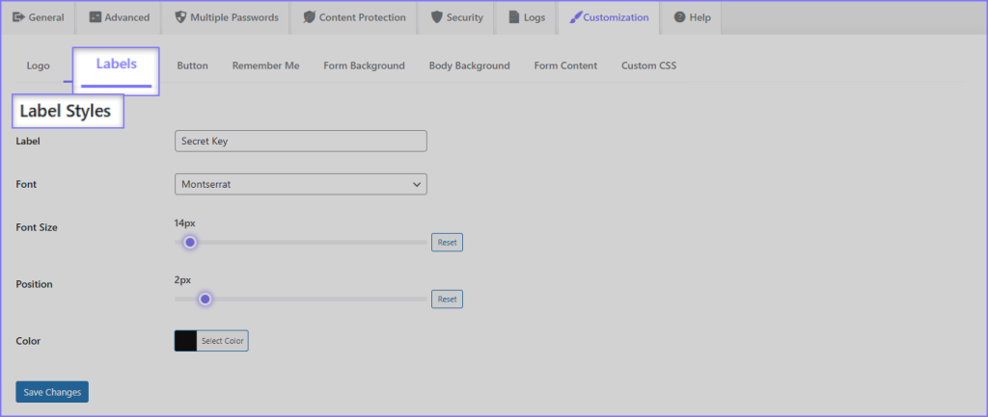The image size is (988, 417).
Task: Switch to Multiple Passwords tab
Action: click(227, 17)
